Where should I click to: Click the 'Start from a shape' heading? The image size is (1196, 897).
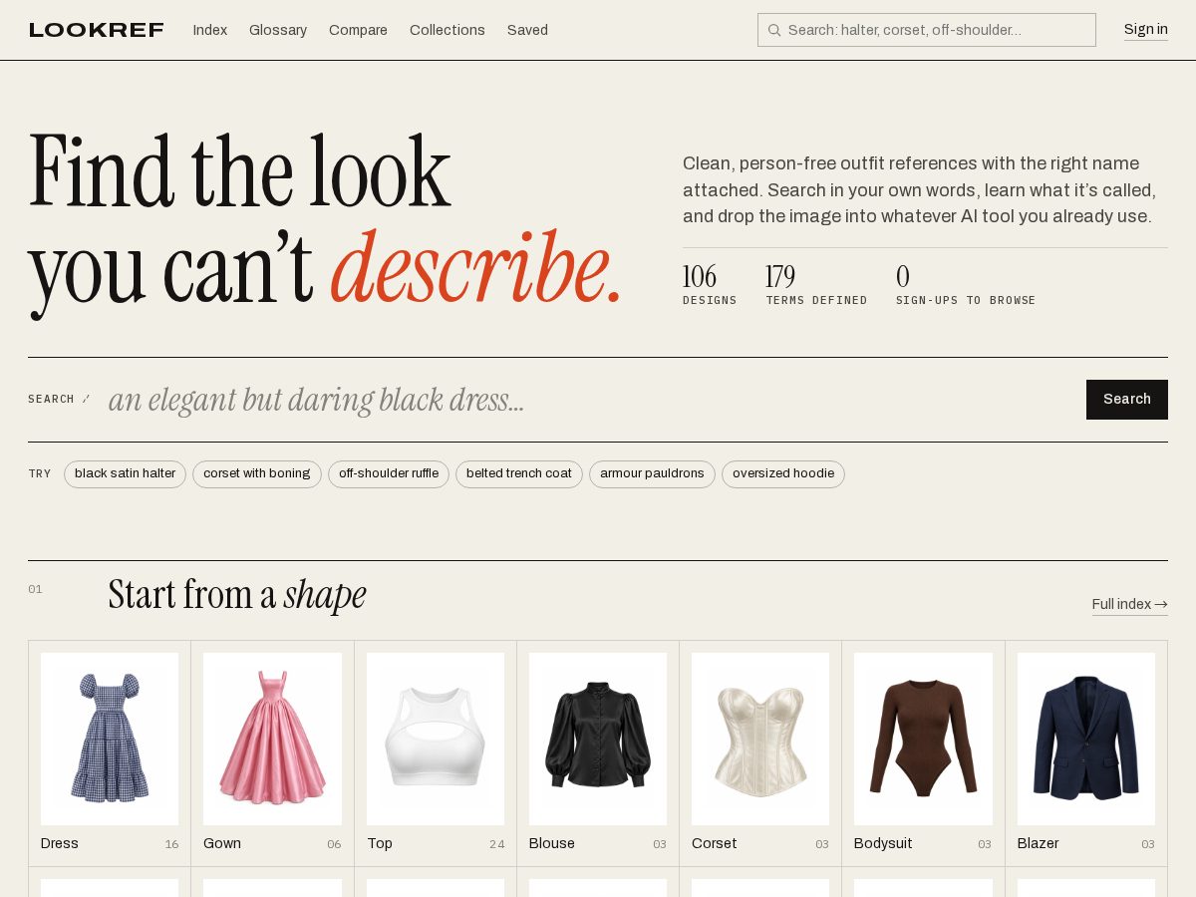tap(237, 596)
